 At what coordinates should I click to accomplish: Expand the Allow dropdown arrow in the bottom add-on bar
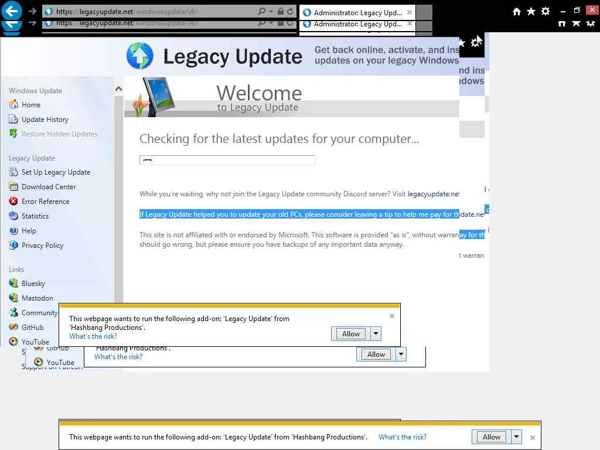click(x=516, y=437)
